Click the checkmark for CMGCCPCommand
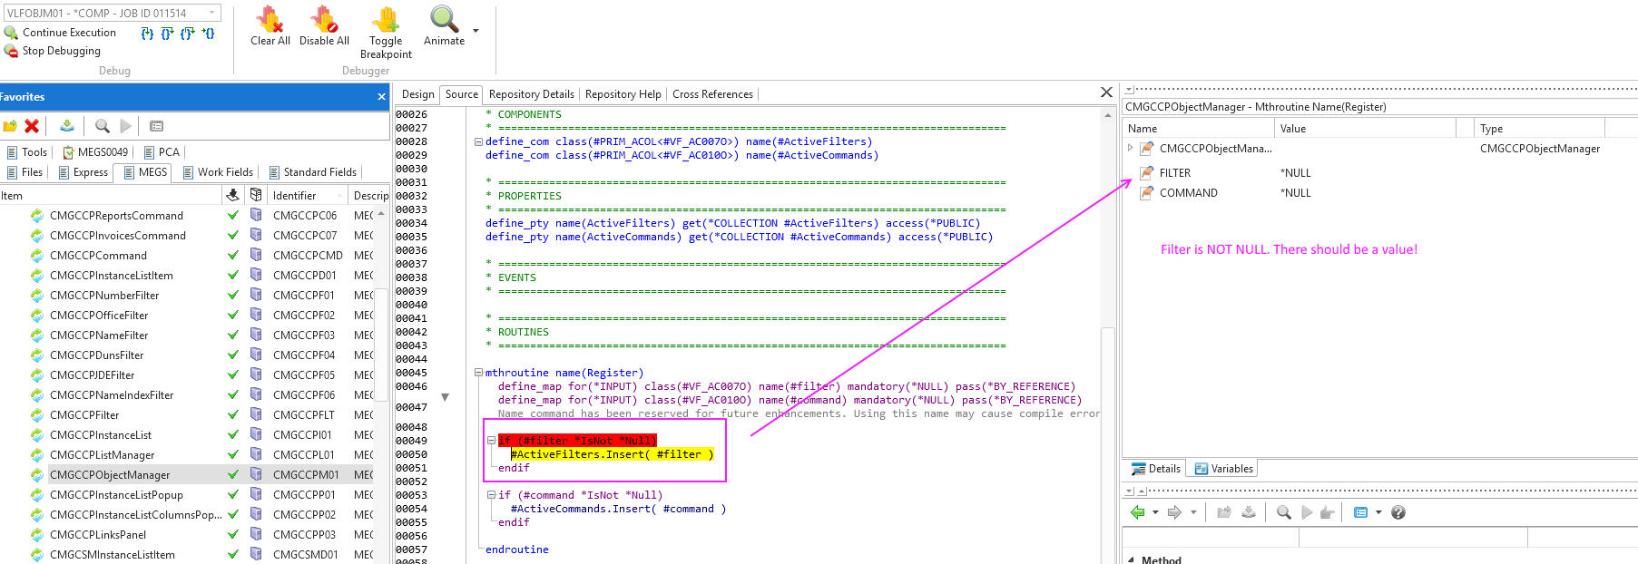The height and width of the screenshot is (564, 1638). [x=233, y=255]
